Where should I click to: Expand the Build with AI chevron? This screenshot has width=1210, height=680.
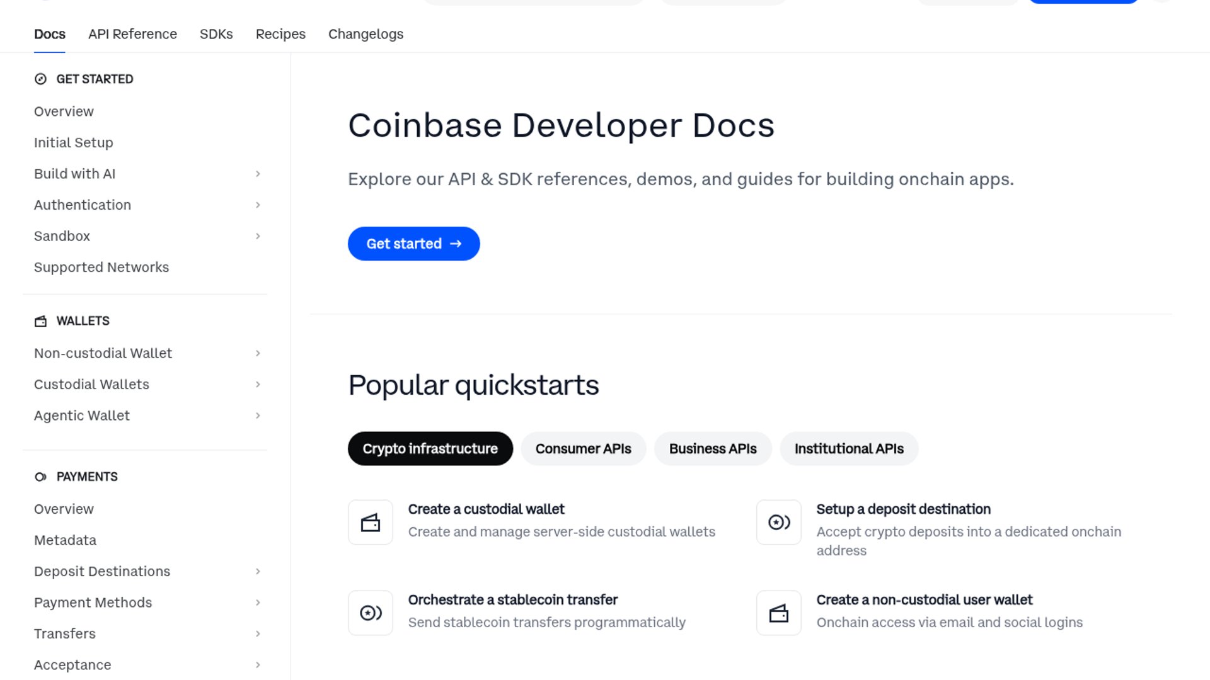pos(258,174)
